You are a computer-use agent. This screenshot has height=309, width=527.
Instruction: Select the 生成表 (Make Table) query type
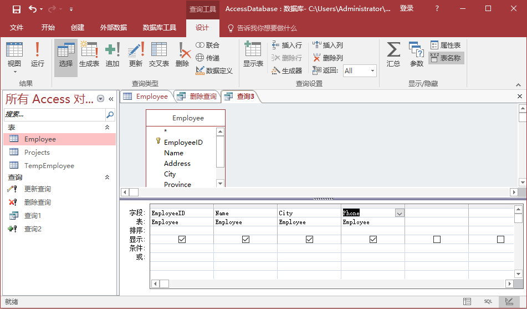click(x=89, y=55)
